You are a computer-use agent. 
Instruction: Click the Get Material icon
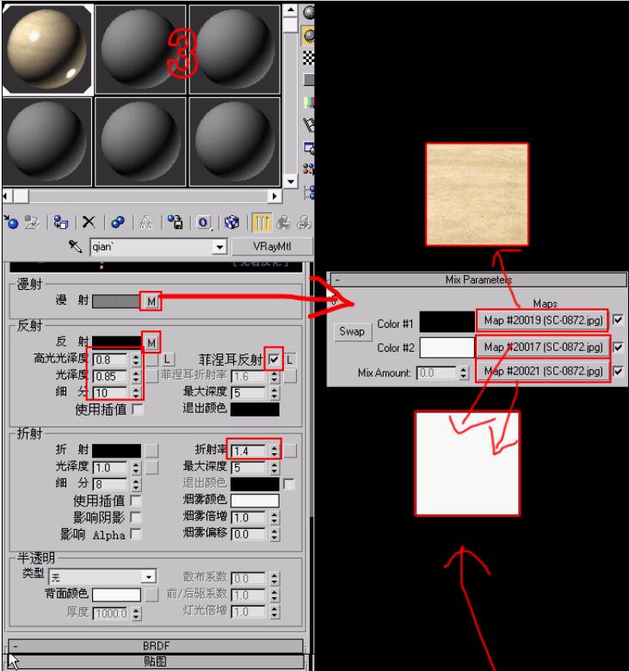pos(10,221)
